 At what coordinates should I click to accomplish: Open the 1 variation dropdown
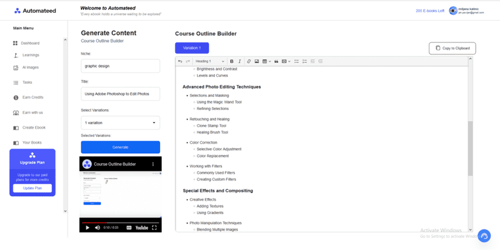pyautogui.click(x=120, y=123)
